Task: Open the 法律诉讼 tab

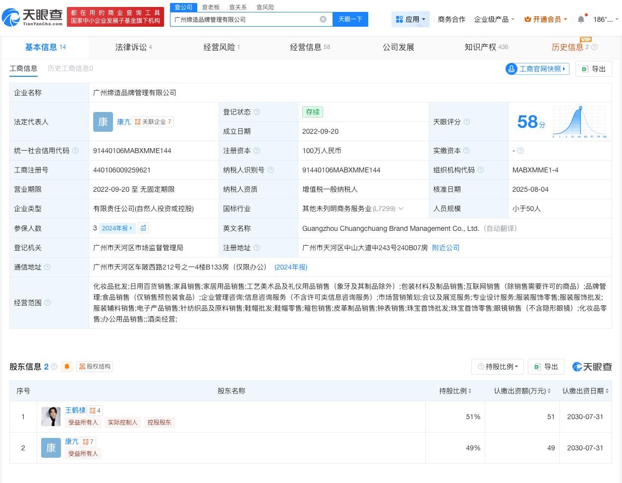Action: click(x=133, y=47)
